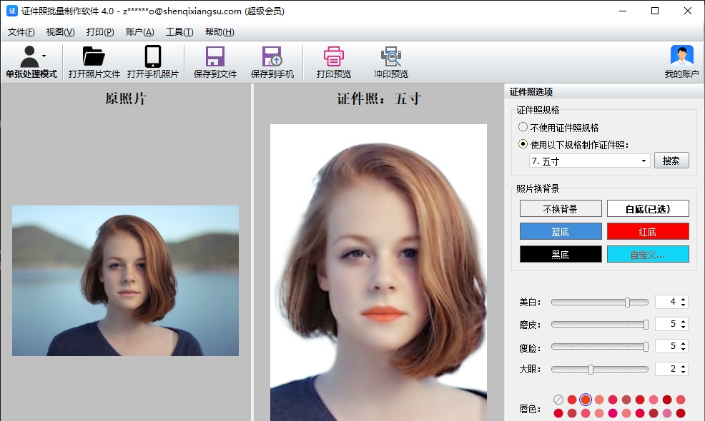Increase the 美白 value using spinner
The height and width of the screenshot is (421, 705).
[x=684, y=299]
